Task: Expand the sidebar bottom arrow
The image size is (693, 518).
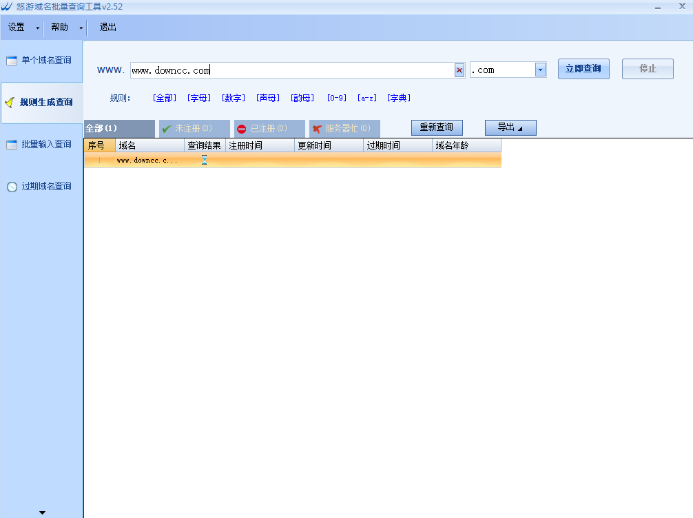Action: (x=42, y=512)
